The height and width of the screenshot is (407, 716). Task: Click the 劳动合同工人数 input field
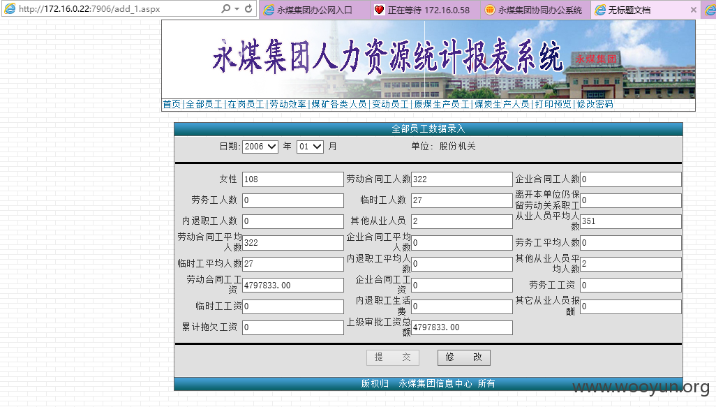tap(462, 179)
